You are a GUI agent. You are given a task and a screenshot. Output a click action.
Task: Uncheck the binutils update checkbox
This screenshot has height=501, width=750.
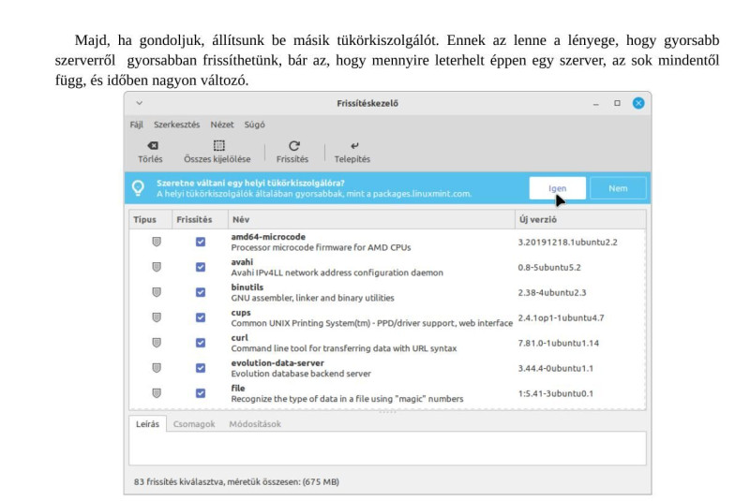point(201,292)
